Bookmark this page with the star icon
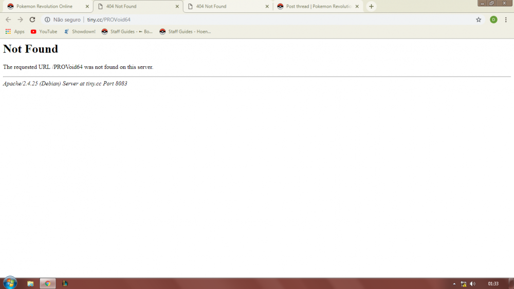The width and height of the screenshot is (514, 289). (479, 20)
